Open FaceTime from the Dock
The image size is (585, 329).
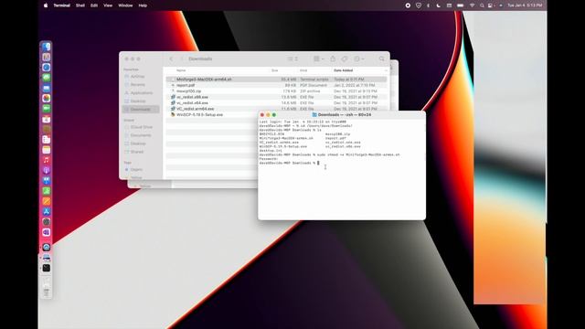[47, 109]
